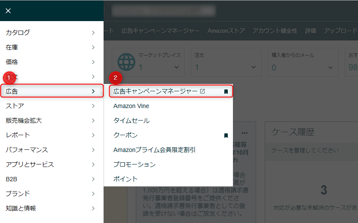Click Amazonストア in top navigation bar

(x=226, y=31)
